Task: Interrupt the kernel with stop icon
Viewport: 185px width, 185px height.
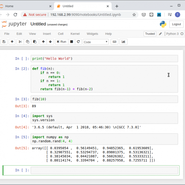Action: tap(71, 42)
